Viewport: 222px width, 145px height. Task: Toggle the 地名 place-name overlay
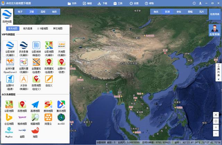[x=156, y=11]
